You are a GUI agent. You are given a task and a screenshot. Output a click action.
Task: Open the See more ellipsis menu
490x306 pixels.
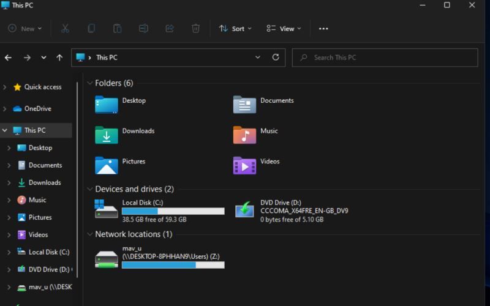click(323, 28)
